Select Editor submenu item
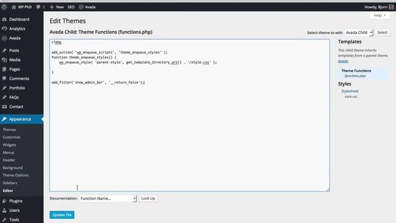Screen dimensions: 396x223 (x=8, y=191)
